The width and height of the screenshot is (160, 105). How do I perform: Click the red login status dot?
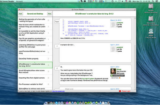120,91
